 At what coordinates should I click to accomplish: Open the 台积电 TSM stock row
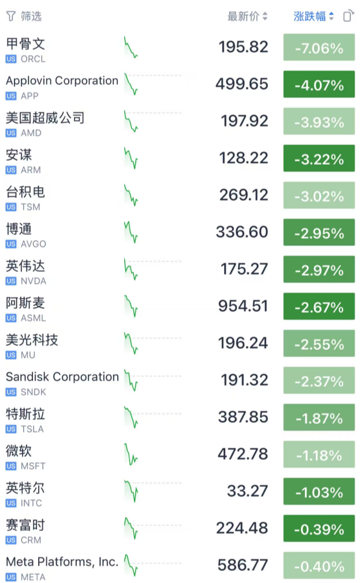pos(26,196)
